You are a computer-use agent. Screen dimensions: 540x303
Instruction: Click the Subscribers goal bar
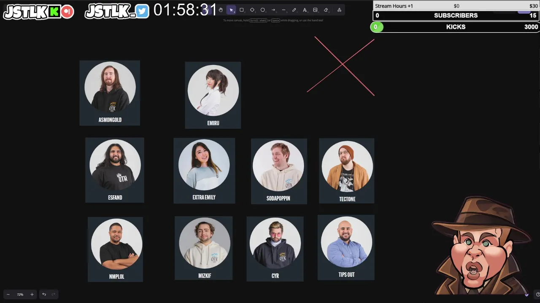tap(456, 16)
